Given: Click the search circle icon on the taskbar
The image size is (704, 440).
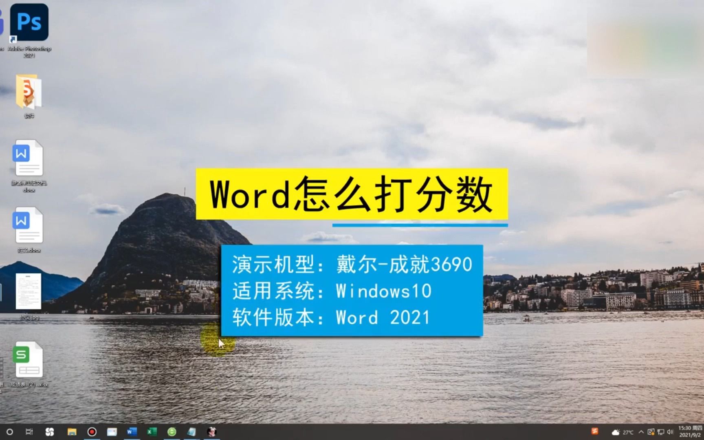Looking at the screenshot, I should coord(9,432).
